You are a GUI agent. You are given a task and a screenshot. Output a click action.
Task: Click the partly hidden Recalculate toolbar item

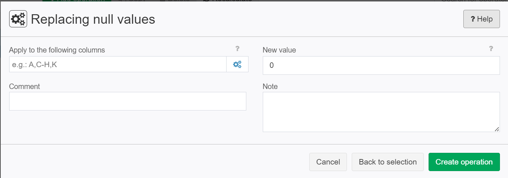coord(228,1)
